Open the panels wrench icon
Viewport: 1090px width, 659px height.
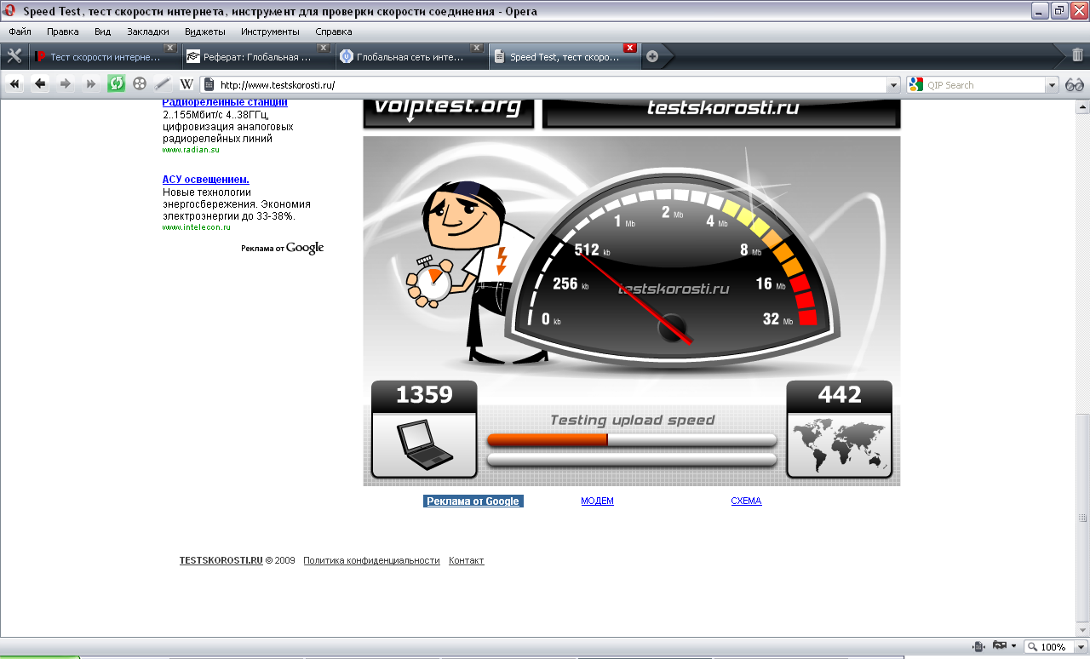click(x=14, y=56)
